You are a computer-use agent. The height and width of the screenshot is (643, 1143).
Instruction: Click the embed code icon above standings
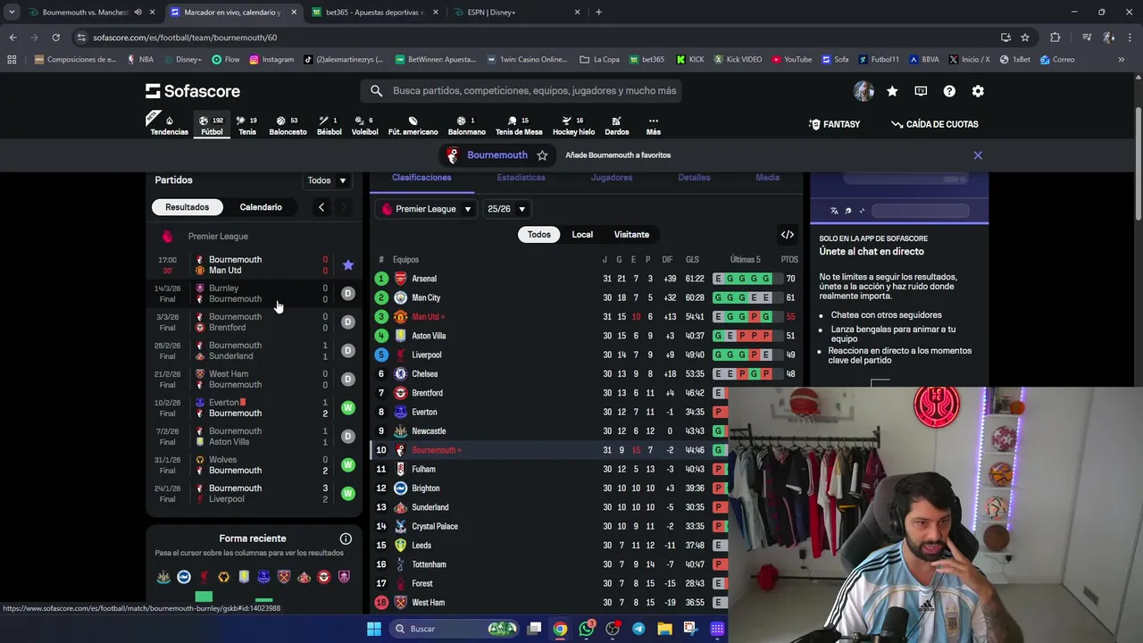pos(788,235)
